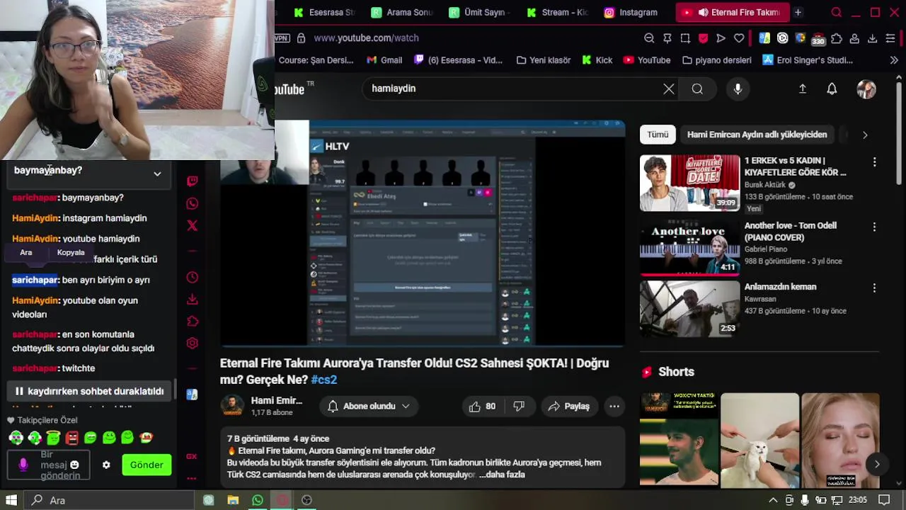This screenshot has height=510, width=906.
Task: Open X (Twitter) in the browser sidebar
Action: [x=192, y=226]
